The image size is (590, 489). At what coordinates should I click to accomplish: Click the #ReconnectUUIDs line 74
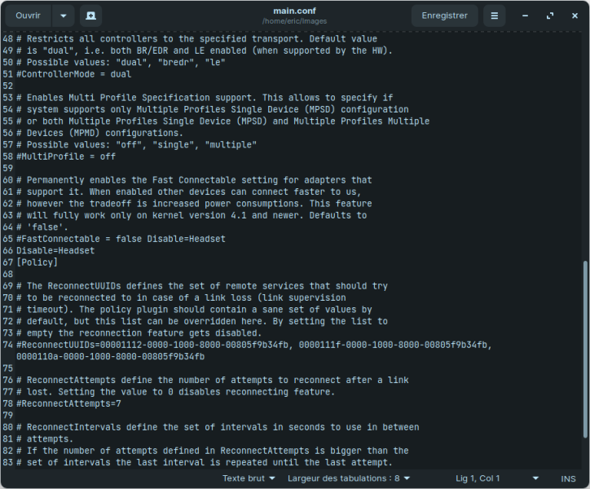click(x=254, y=345)
